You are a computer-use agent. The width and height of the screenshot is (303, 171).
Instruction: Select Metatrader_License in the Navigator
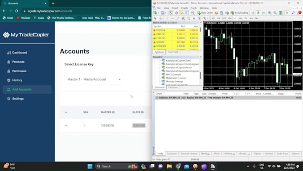click(x=176, y=78)
